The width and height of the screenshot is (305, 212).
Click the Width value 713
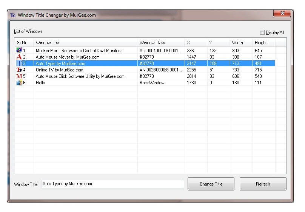(236, 63)
